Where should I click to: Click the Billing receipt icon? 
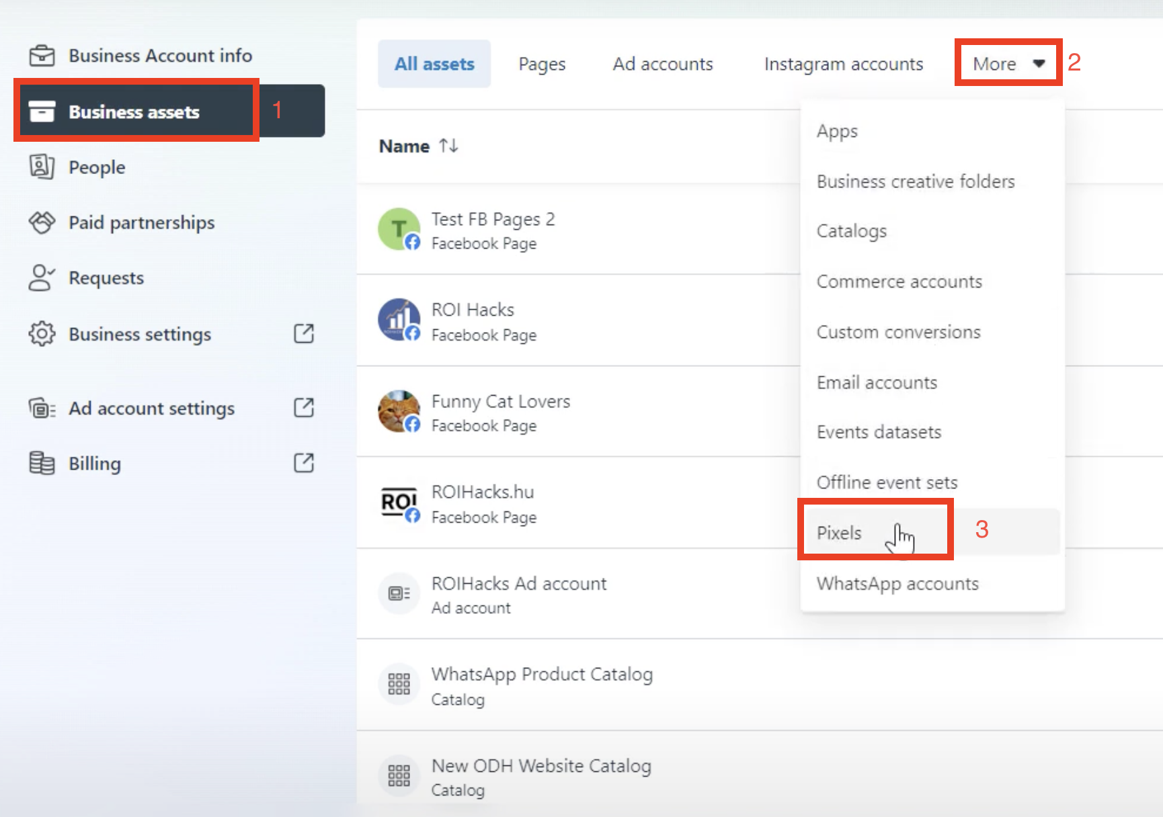click(x=42, y=463)
